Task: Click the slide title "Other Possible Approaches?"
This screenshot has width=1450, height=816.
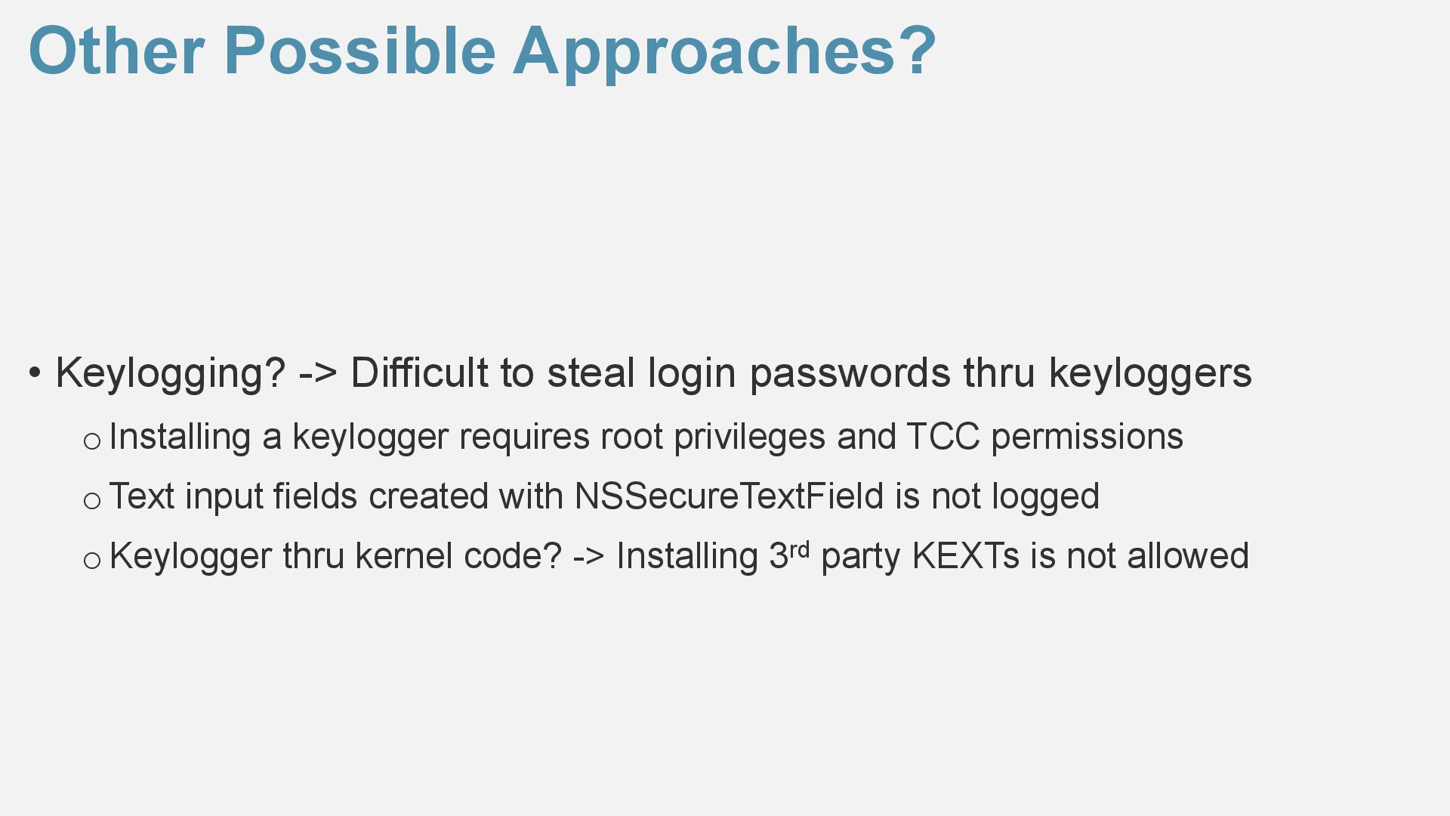Action: [x=482, y=51]
